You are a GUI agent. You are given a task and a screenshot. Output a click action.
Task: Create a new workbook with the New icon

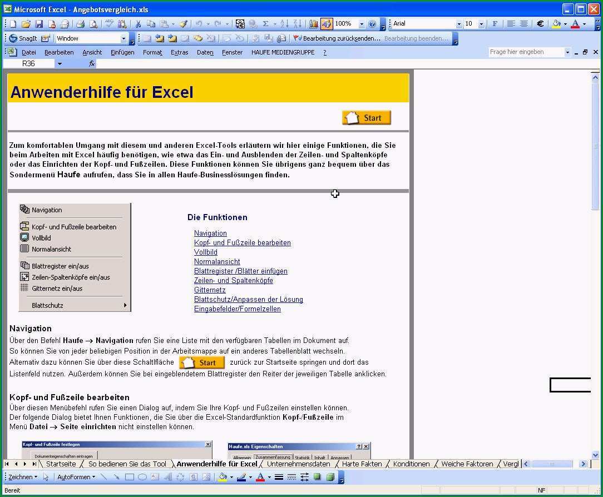(13, 24)
